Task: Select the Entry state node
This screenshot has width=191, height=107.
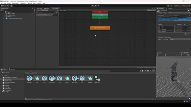Action: pyautogui.click(x=100, y=18)
